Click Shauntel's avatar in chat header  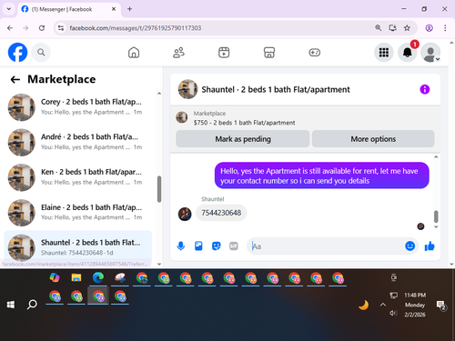point(187,89)
